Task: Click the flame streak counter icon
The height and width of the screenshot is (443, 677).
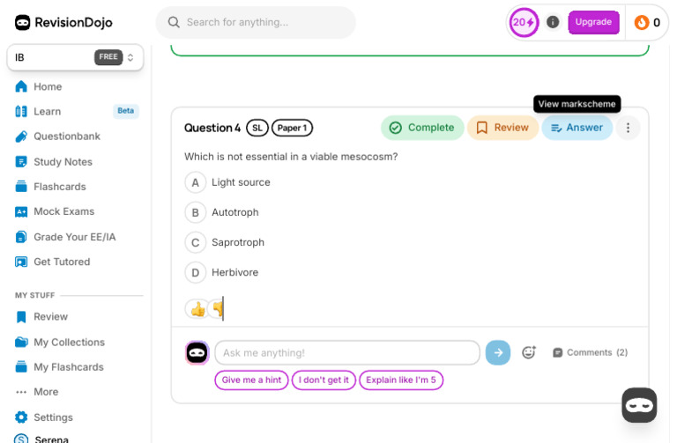Action: pyautogui.click(x=642, y=22)
